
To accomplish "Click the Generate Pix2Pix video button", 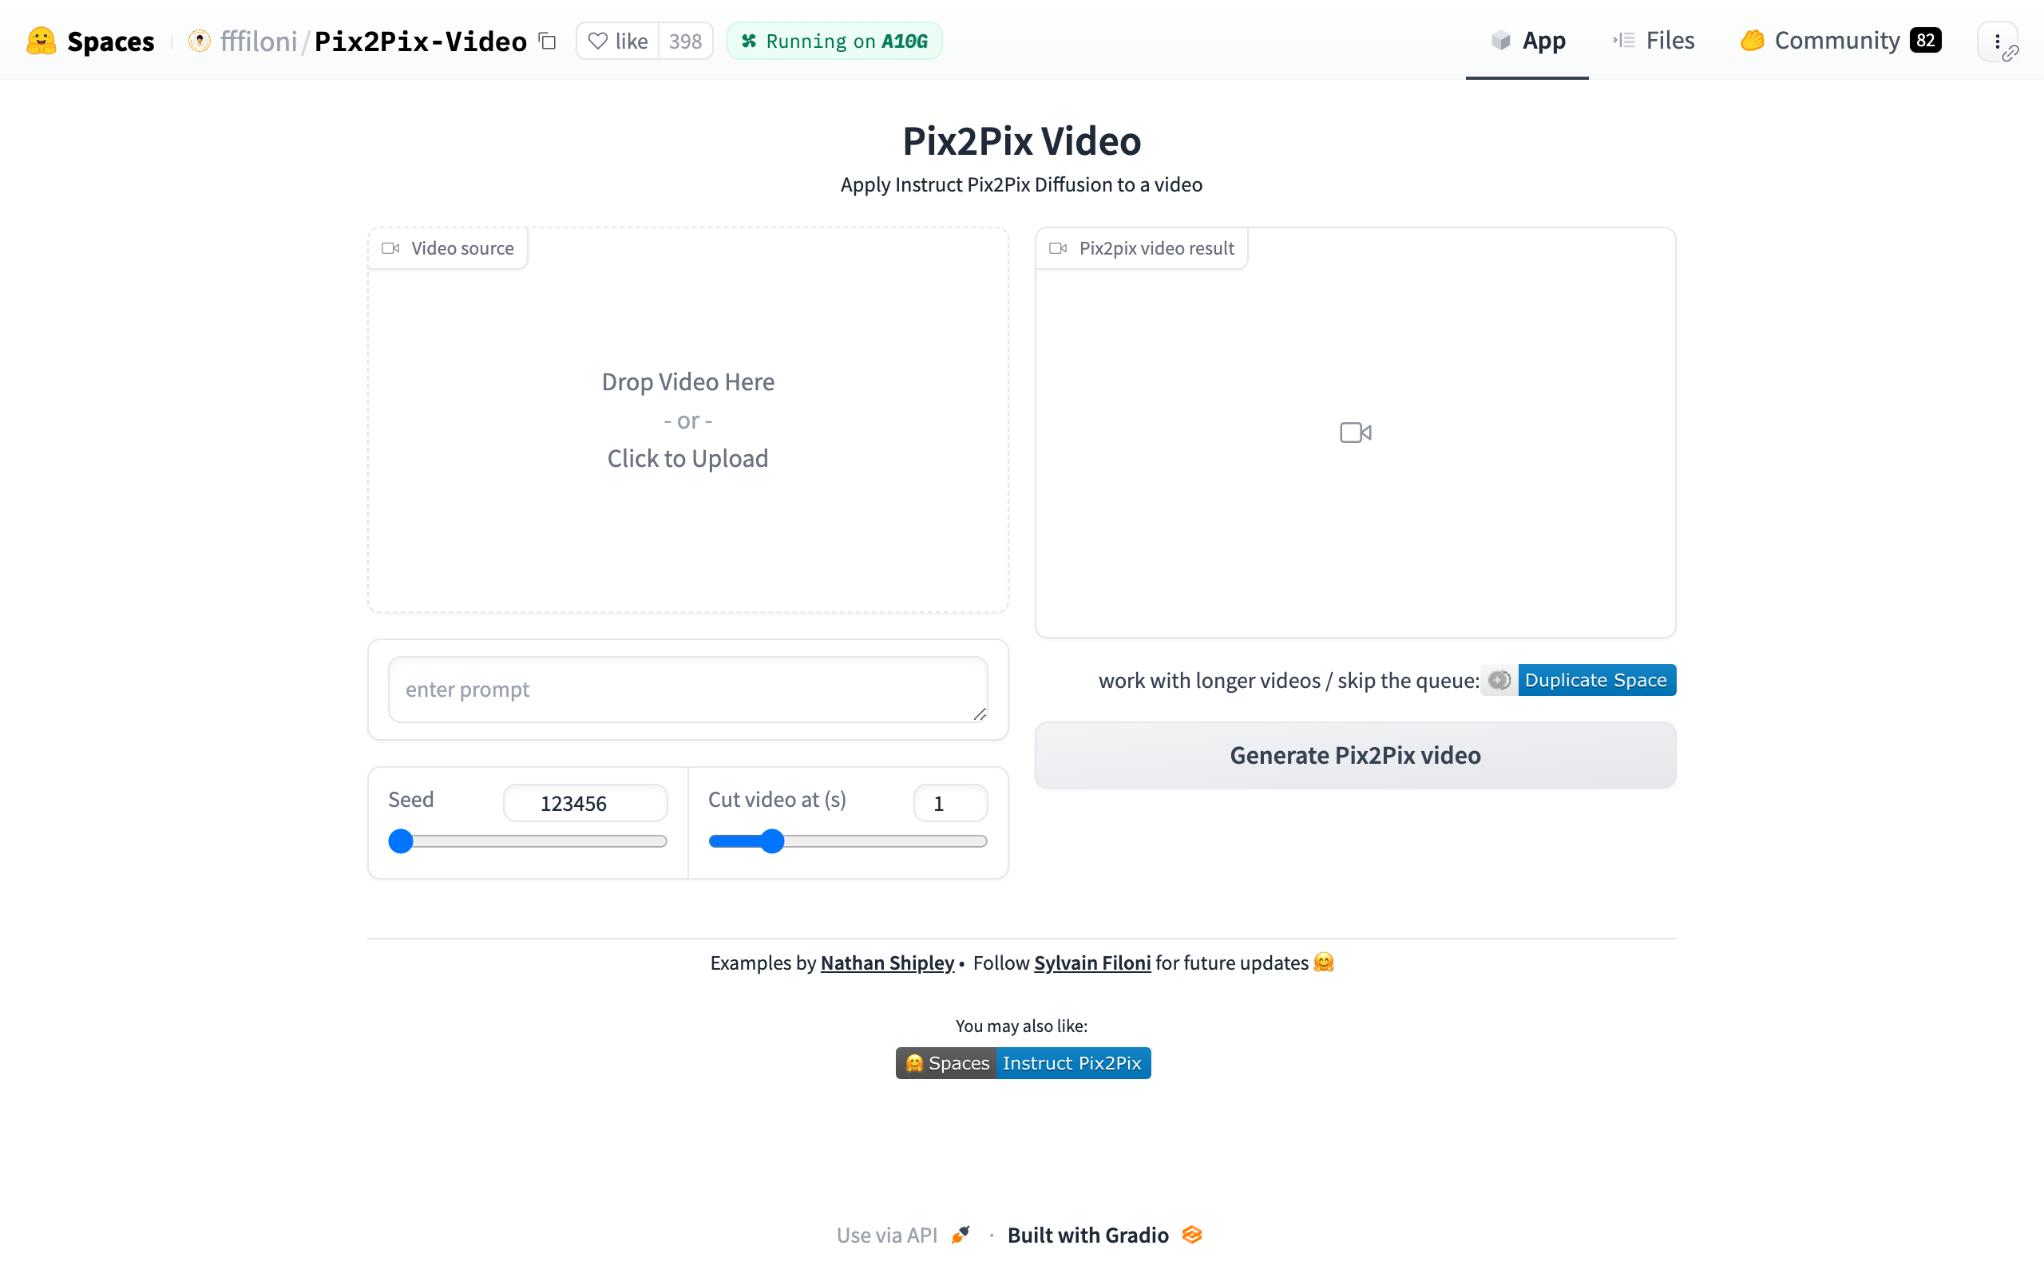I will (x=1356, y=755).
